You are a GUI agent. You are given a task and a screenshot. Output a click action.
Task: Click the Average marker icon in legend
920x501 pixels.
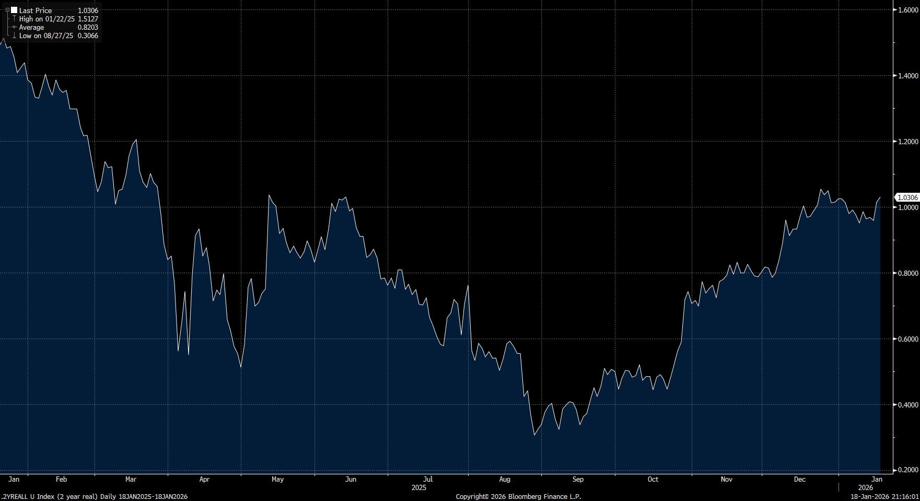pos(14,27)
